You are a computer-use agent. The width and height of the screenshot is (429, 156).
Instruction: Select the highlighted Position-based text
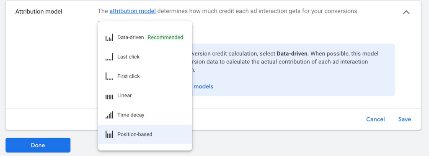click(x=135, y=134)
